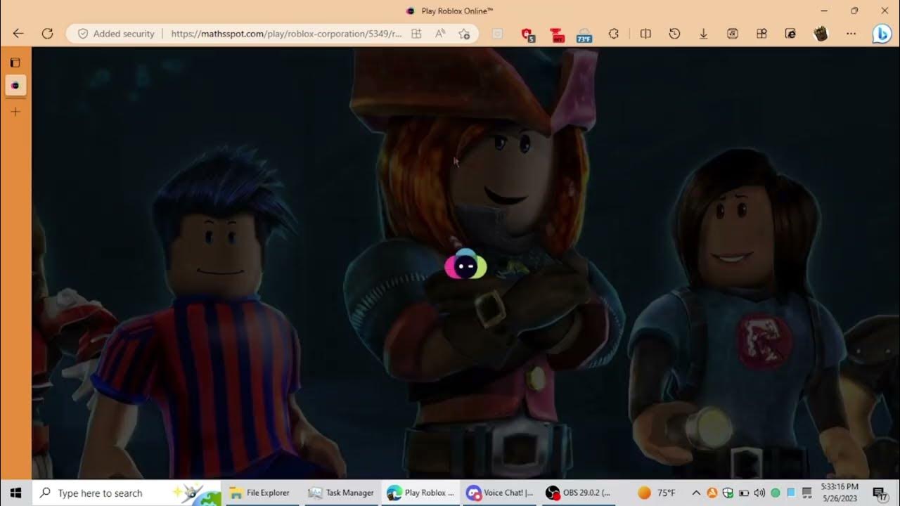The height and width of the screenshot is (506, 900).
Task: Open the notification center with 17 badge
Action: (x=879, y=493)
